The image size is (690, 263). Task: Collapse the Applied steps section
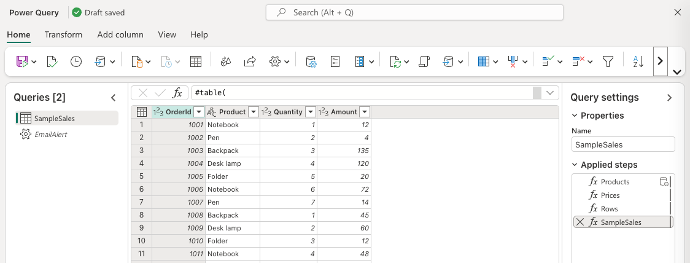[x=574, y=165]
